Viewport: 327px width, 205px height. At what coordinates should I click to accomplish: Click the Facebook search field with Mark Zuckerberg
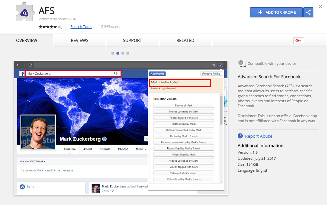(x=73, y=74)
